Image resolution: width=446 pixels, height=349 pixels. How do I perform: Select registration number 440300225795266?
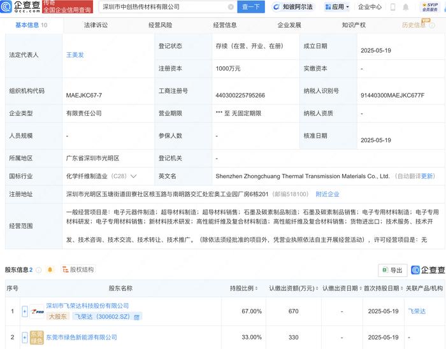pyautogui.click(x=240, y=96)
